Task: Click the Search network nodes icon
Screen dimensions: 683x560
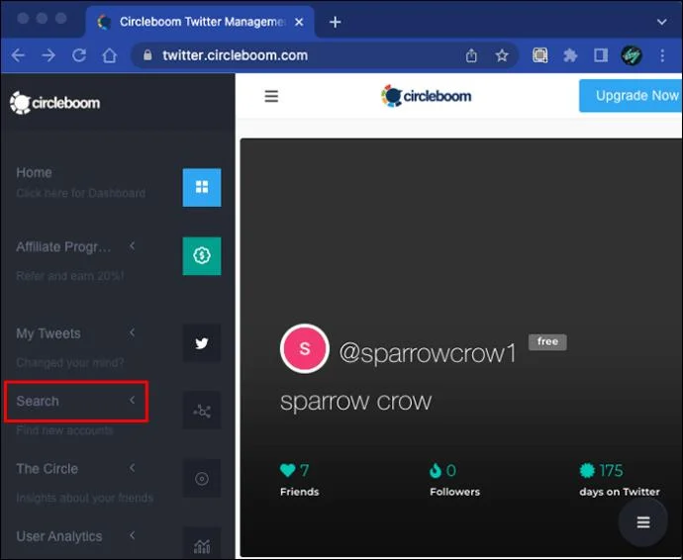Action: point(202,411)
